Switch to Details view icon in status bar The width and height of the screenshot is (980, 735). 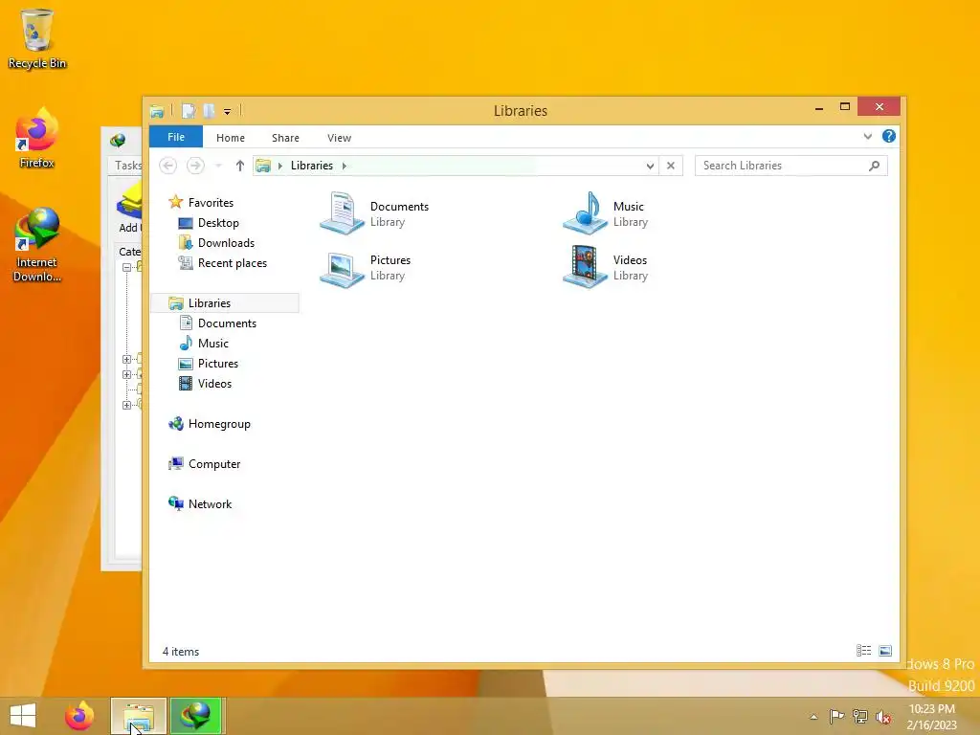(864, 651)
